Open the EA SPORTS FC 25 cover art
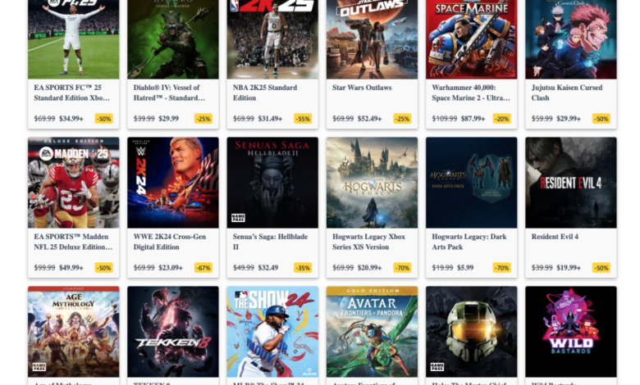Screen dimensions: 640x385 (x=74, y=39)
